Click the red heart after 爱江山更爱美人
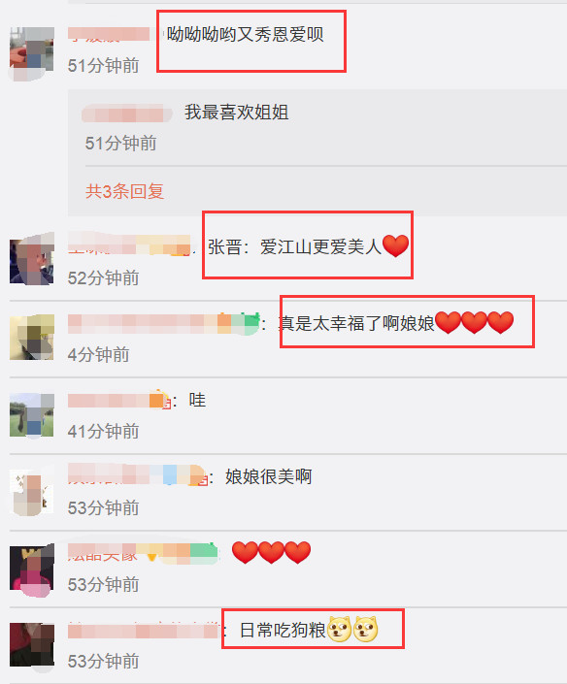This screenshot has width=567, height=684. (395, 245)
